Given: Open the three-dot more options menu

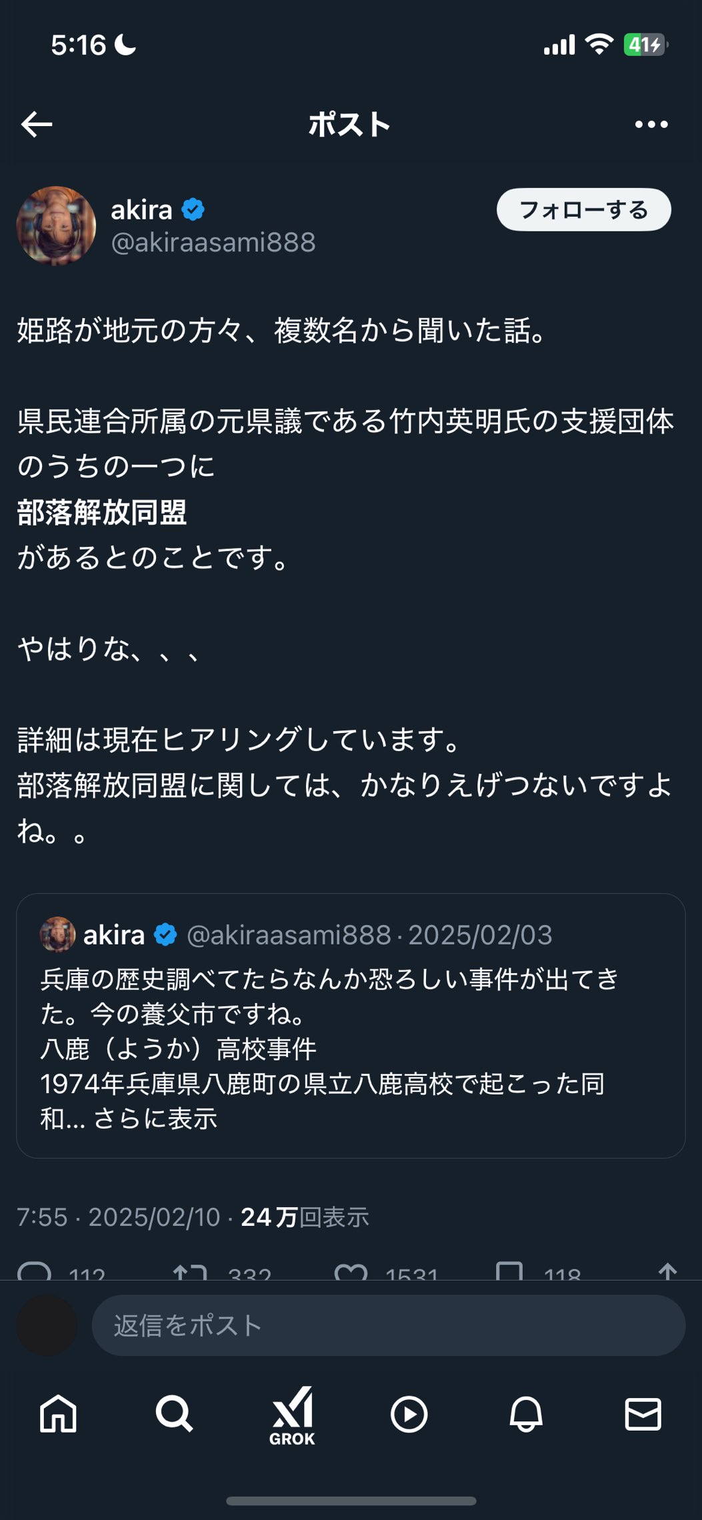Looking at the screenshot, I should [651, 124].
